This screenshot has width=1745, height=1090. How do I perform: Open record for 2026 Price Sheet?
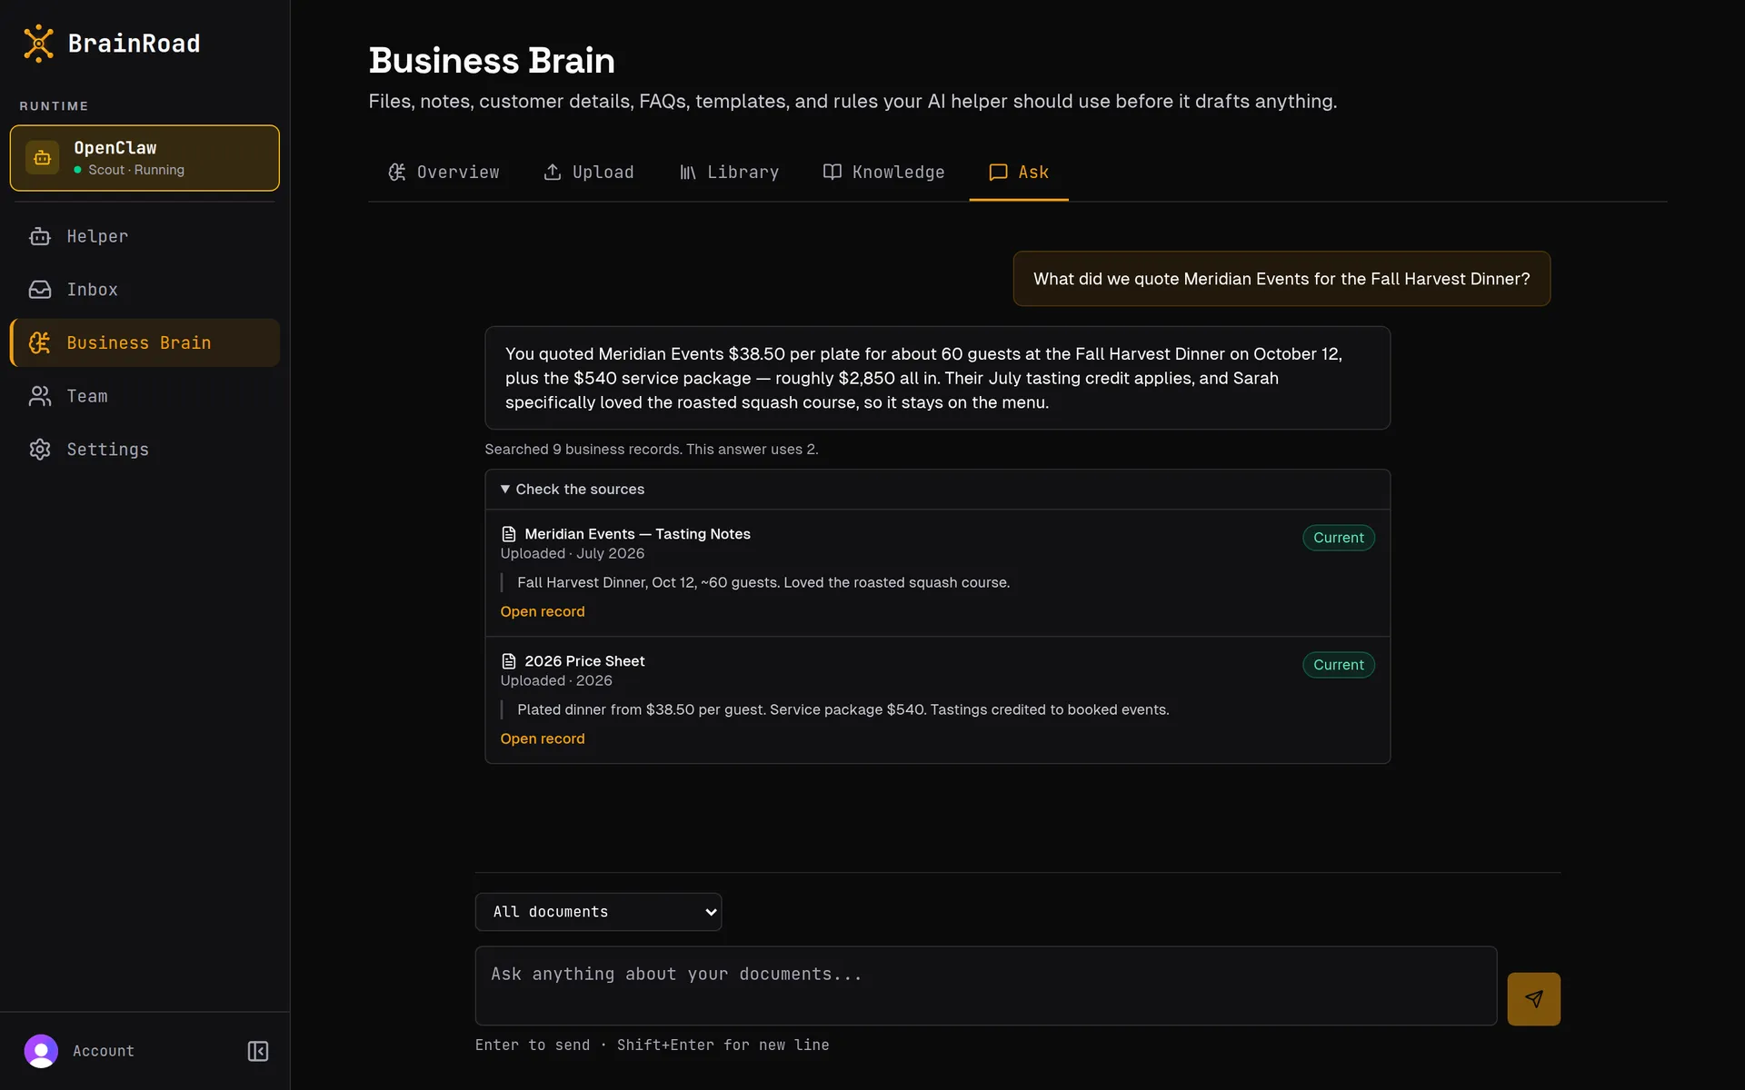point(543,738)
